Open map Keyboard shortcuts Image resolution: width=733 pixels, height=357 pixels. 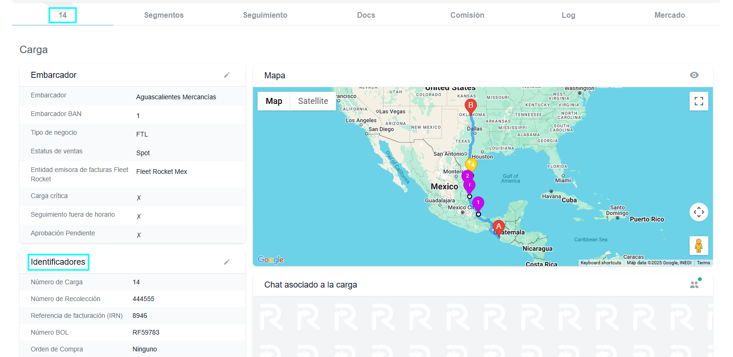click(x=601, y=263)
